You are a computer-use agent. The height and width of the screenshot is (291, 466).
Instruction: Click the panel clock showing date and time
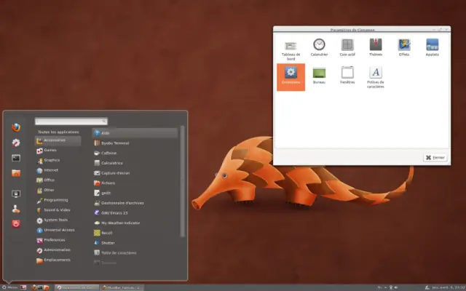(x=449, y=287)
